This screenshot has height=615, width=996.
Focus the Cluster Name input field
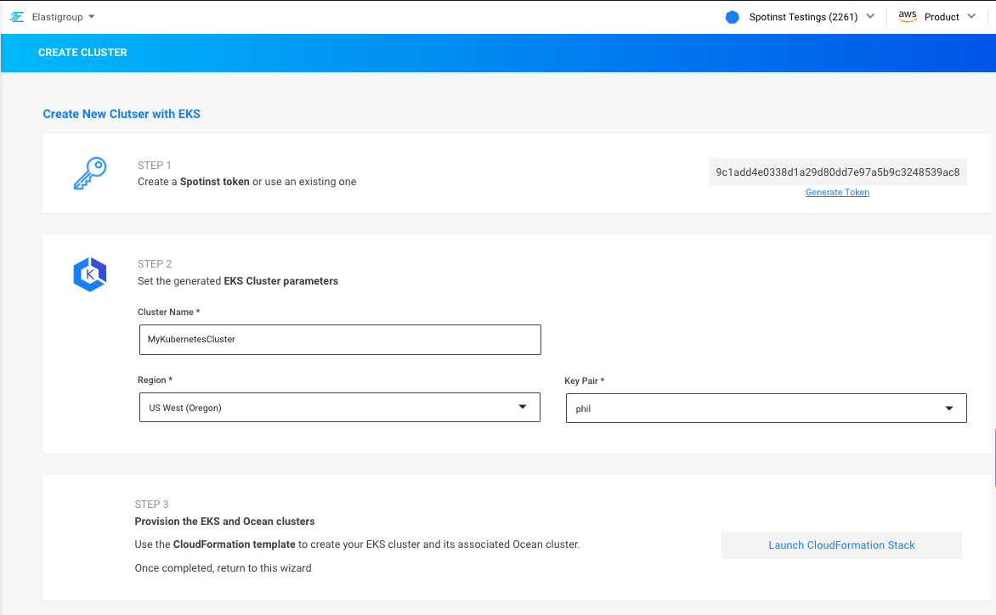(339, 340)
